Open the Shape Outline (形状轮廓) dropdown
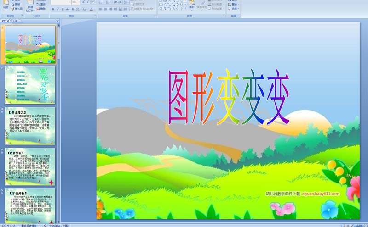This screenshot has height=227, width=368. [216, 4]
